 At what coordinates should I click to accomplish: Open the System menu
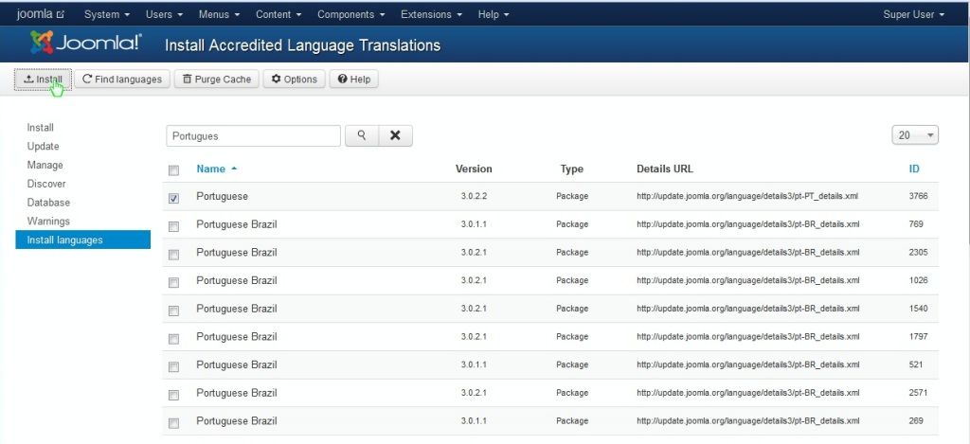107,14
